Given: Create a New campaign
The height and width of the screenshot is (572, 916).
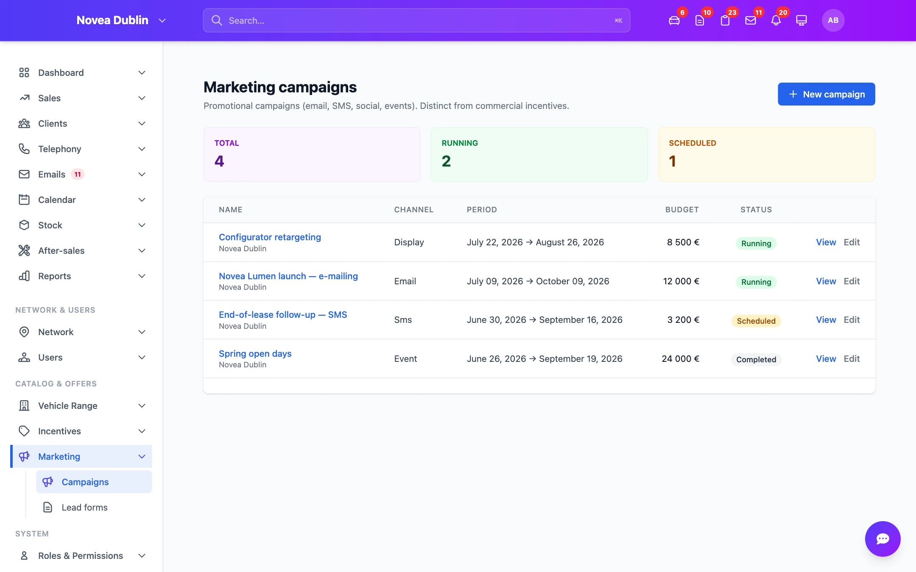Looking at the screenshot, I should pos(826,94).
